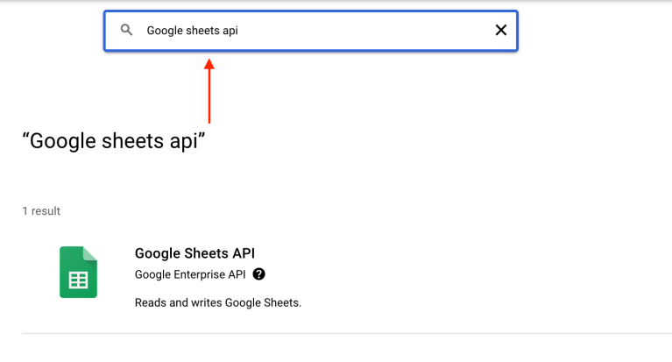Click the quoted "Google sheets api" heading
This screenshot has width=672, height=362.
[114, 141]
